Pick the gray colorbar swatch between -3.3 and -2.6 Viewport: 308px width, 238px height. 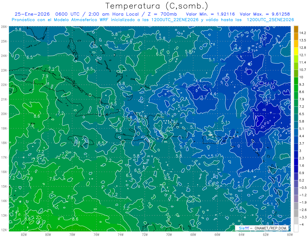pyautogui.click(x=296, y=213)
